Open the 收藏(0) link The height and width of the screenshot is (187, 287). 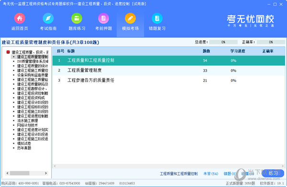tap(247, 174)
